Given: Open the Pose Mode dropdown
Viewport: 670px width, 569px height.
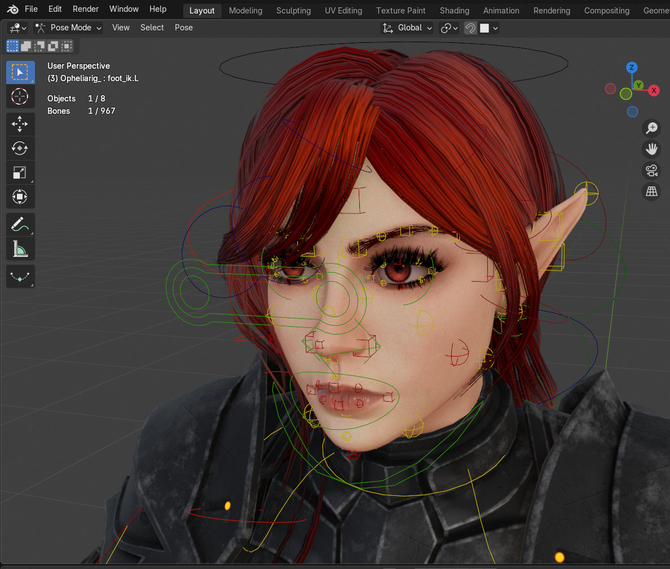Looking at the screenshot, I should tap(68, 28).
